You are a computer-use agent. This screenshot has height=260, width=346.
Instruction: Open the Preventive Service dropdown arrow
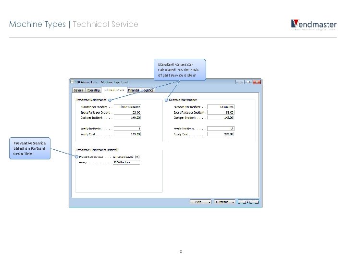pyautogui.click(x=137, y=157)
